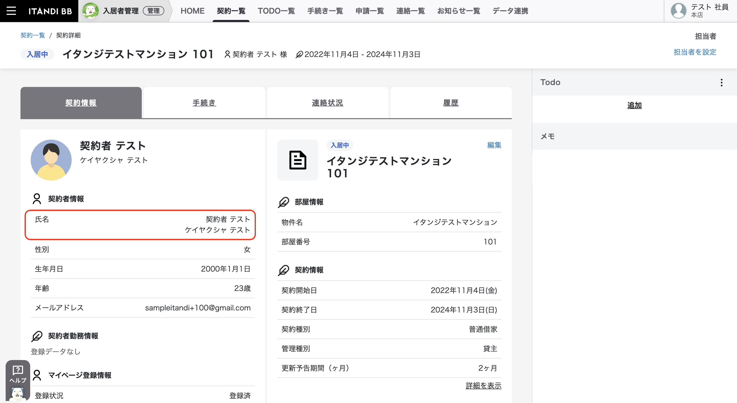Switch to the 連絡状況 tab
This screenshot has height=403, width=737.
(328, 103)
